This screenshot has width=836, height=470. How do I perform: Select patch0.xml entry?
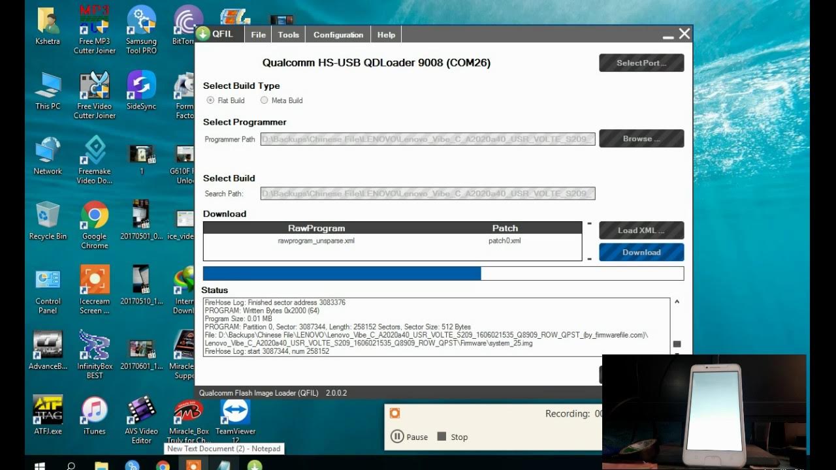[x=505, y=241]
